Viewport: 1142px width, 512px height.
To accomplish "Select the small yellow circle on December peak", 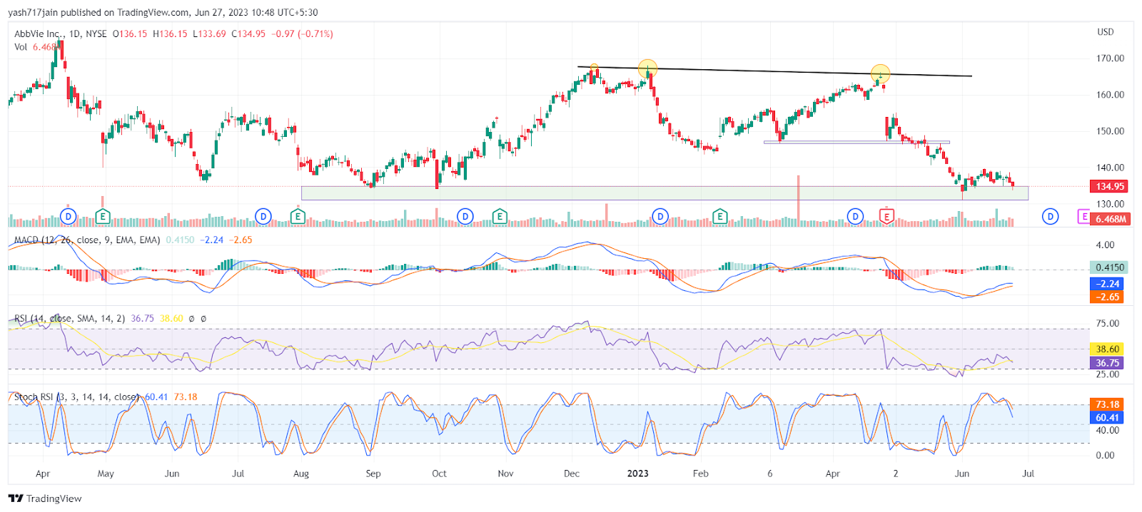I will coord(594,68).
